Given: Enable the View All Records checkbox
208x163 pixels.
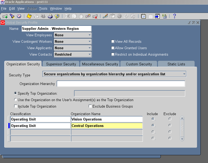Looking at the screenshot, I should (x=113, y=41).
